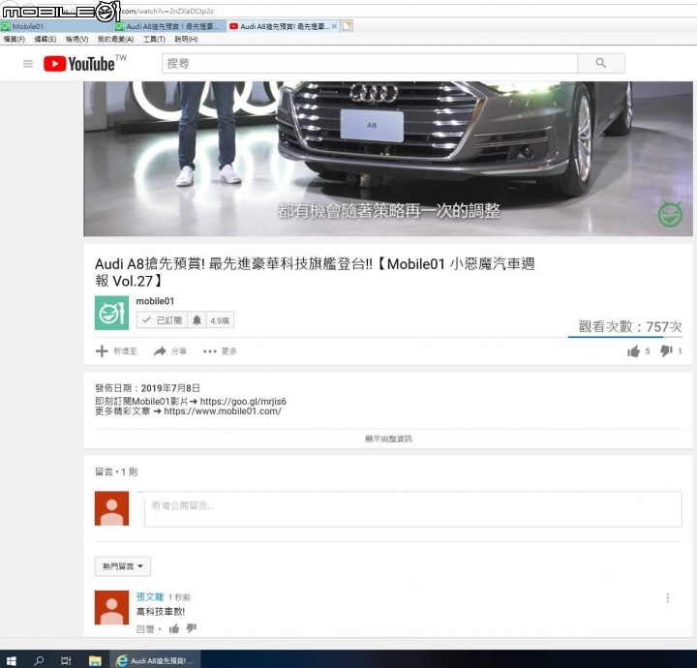Screen dimensions: 697x668
Task: Open the www.mobile01.com link
Action: pyautogui.click(x=223, y=411)
